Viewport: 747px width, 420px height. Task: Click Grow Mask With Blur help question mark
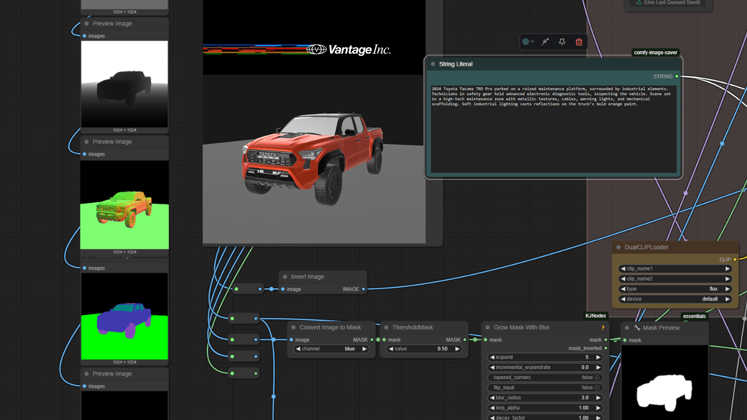pyautogui.click(x=603, y=327)
